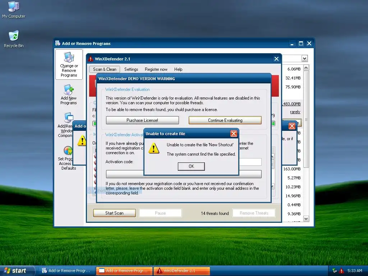Select Change or Remove Programs sidebar icon
This screenshot has width=368, height=276.
pos(69,65)
